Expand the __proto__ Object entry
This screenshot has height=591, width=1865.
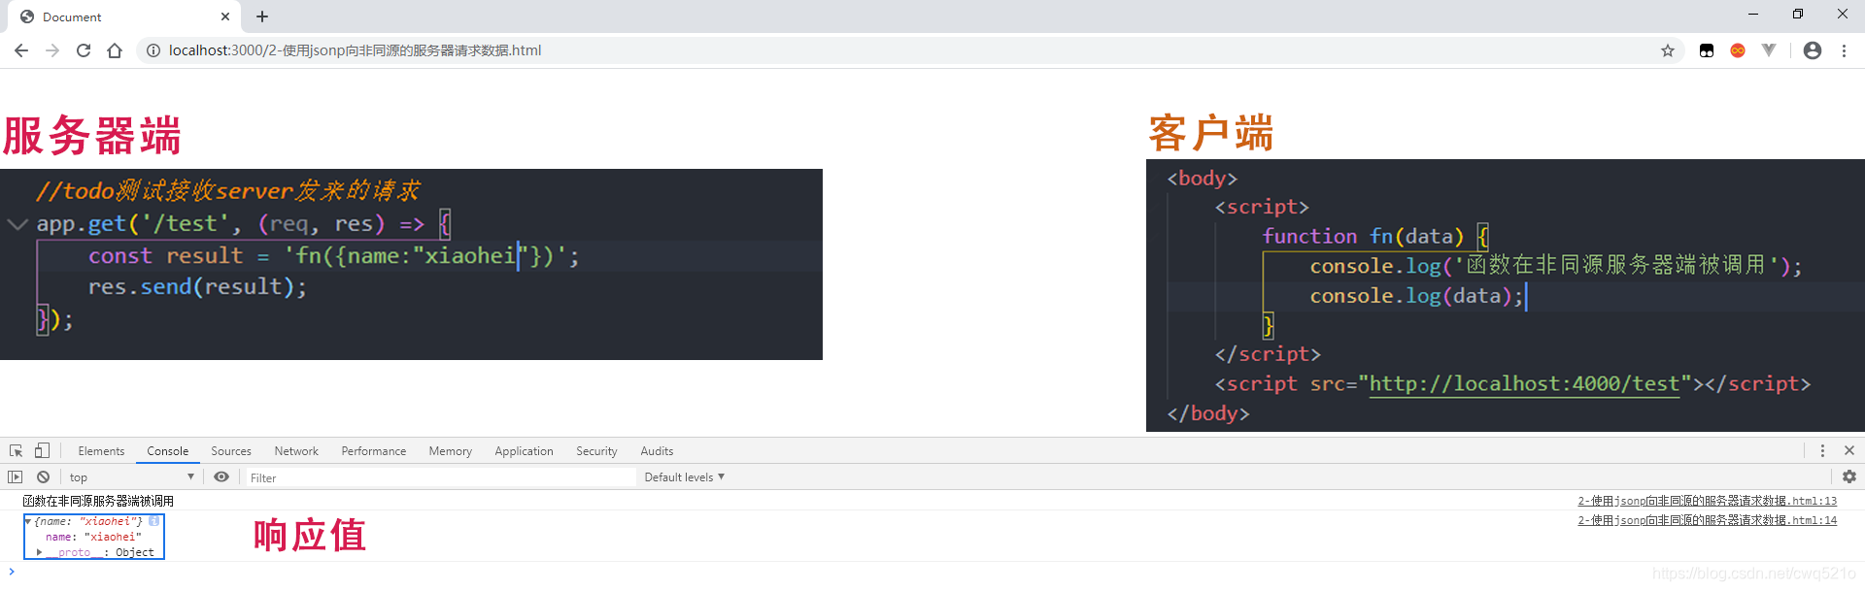coord(39,552)
